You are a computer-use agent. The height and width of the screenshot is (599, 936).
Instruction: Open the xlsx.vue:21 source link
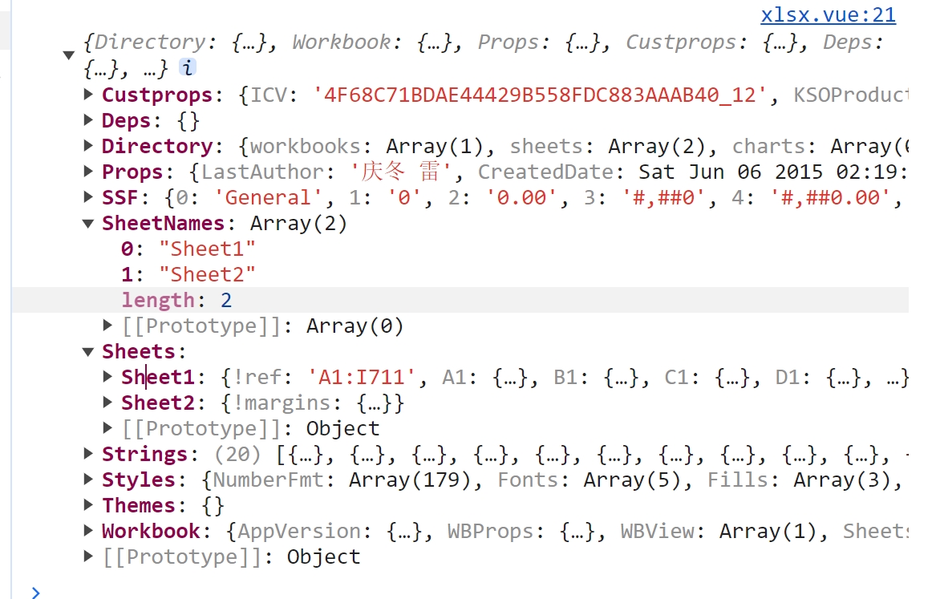pyautogui.click(x=828, y=15)
